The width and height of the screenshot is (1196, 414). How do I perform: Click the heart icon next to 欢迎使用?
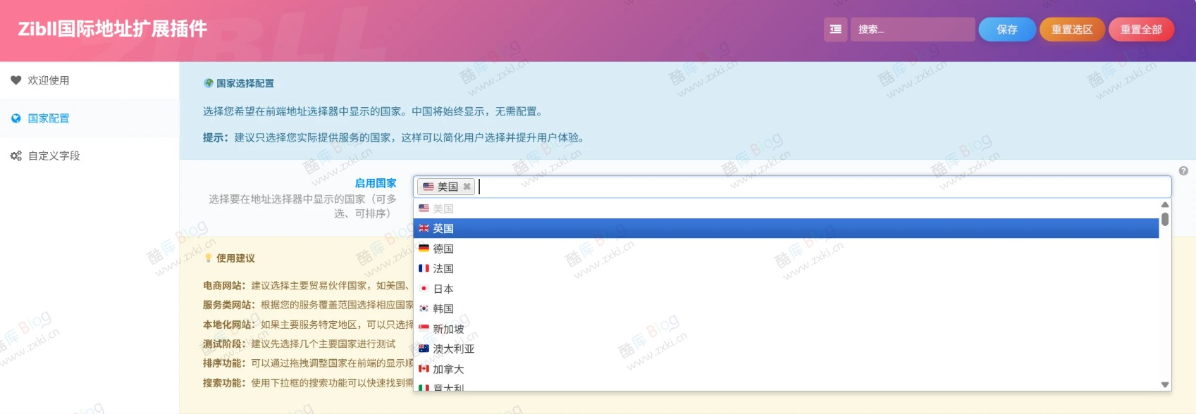point(16,80)
